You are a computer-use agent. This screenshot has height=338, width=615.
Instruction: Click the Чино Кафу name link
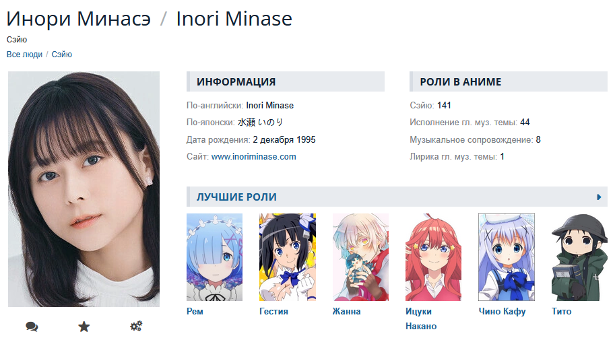tap(502, 311)
